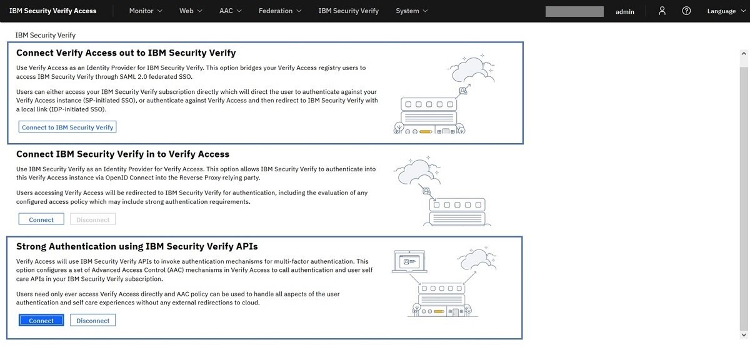Viewport: 750px width, 357px height.
Task: Select the admin user label
Action: 624,11
